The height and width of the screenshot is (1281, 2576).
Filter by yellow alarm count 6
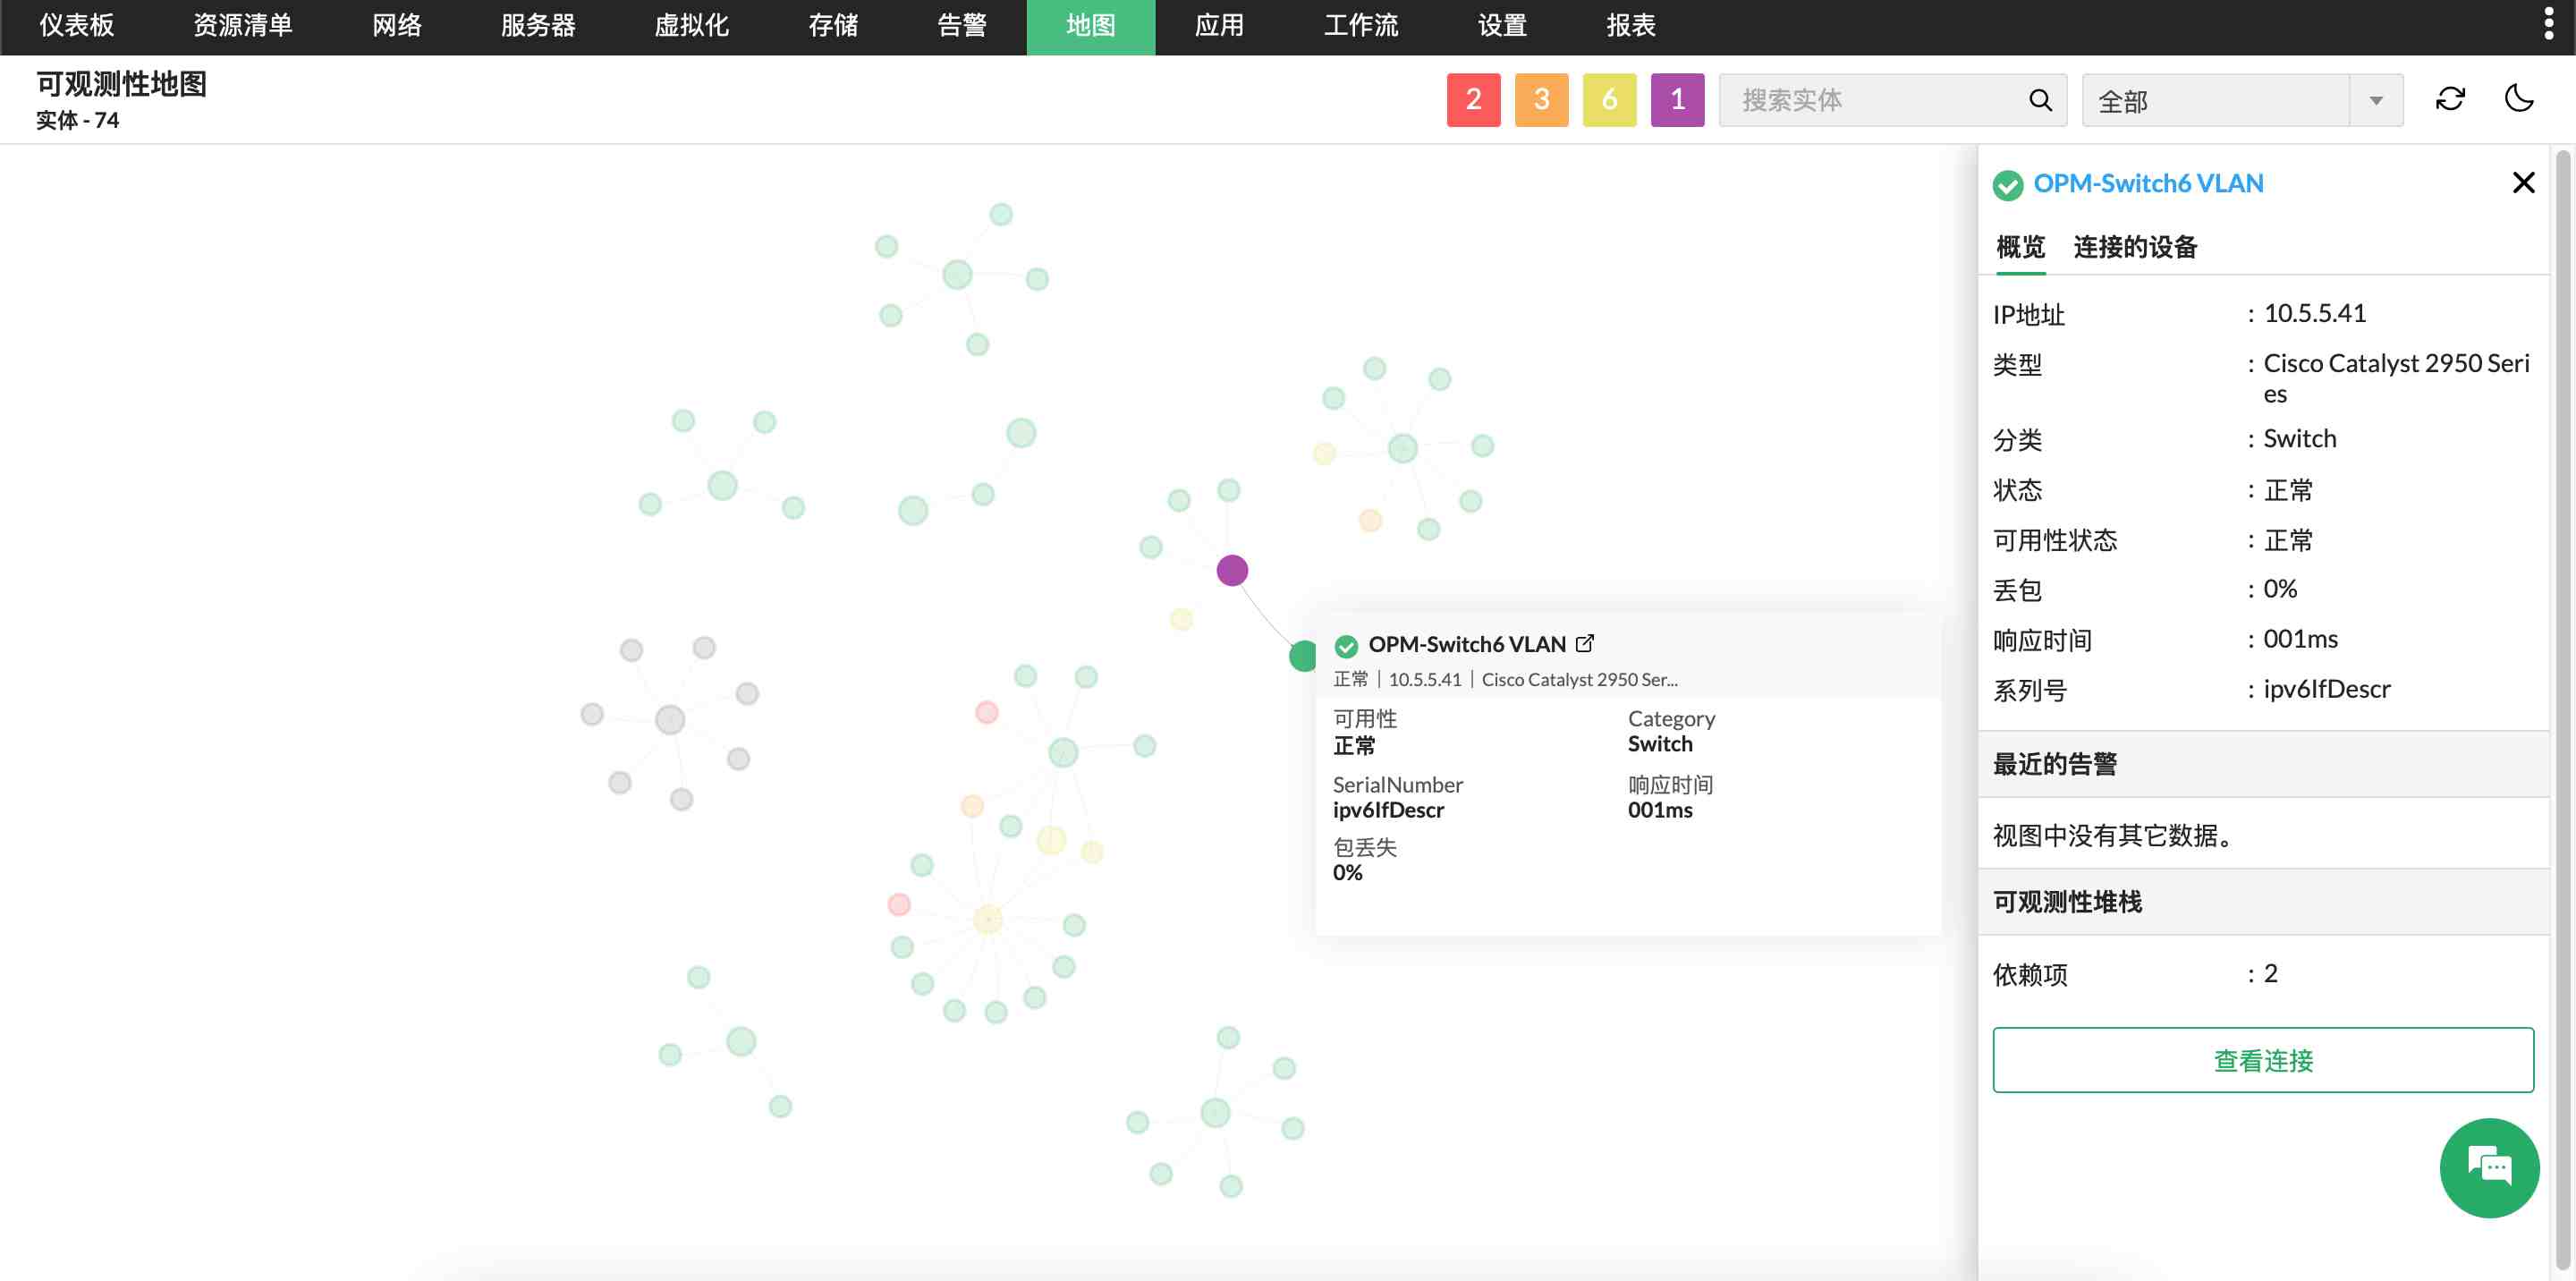[x=1609, y=99]
